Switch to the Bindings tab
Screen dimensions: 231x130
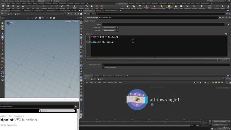point(92,21)
